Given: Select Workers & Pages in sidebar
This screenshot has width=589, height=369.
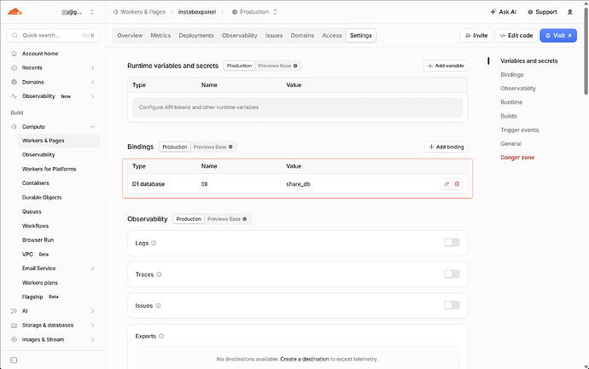Looking at the screenshot, I should 58,141.
